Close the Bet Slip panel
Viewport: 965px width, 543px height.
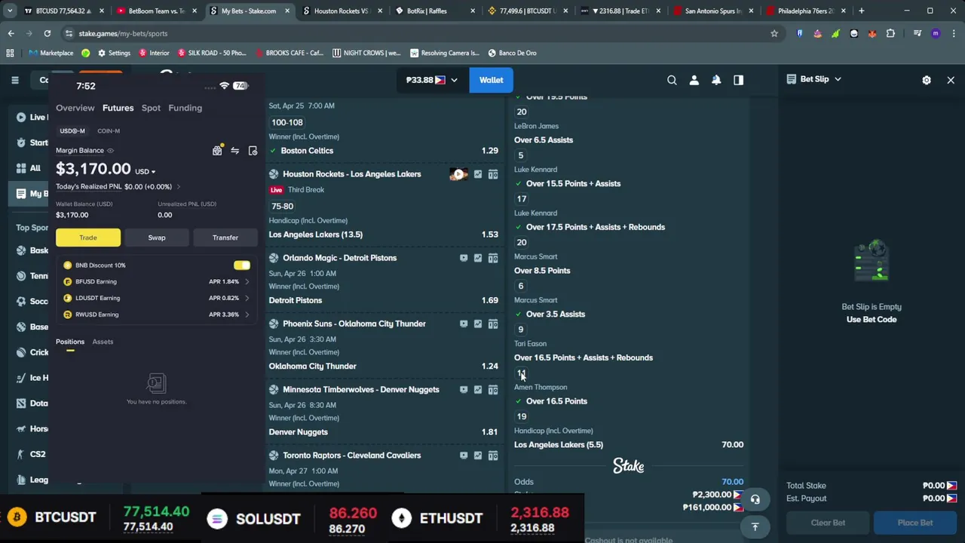click(x=951, y=80)
